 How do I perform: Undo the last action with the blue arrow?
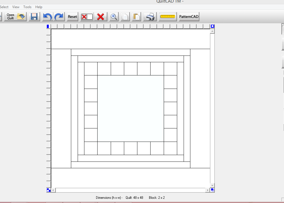coord(47,17)
